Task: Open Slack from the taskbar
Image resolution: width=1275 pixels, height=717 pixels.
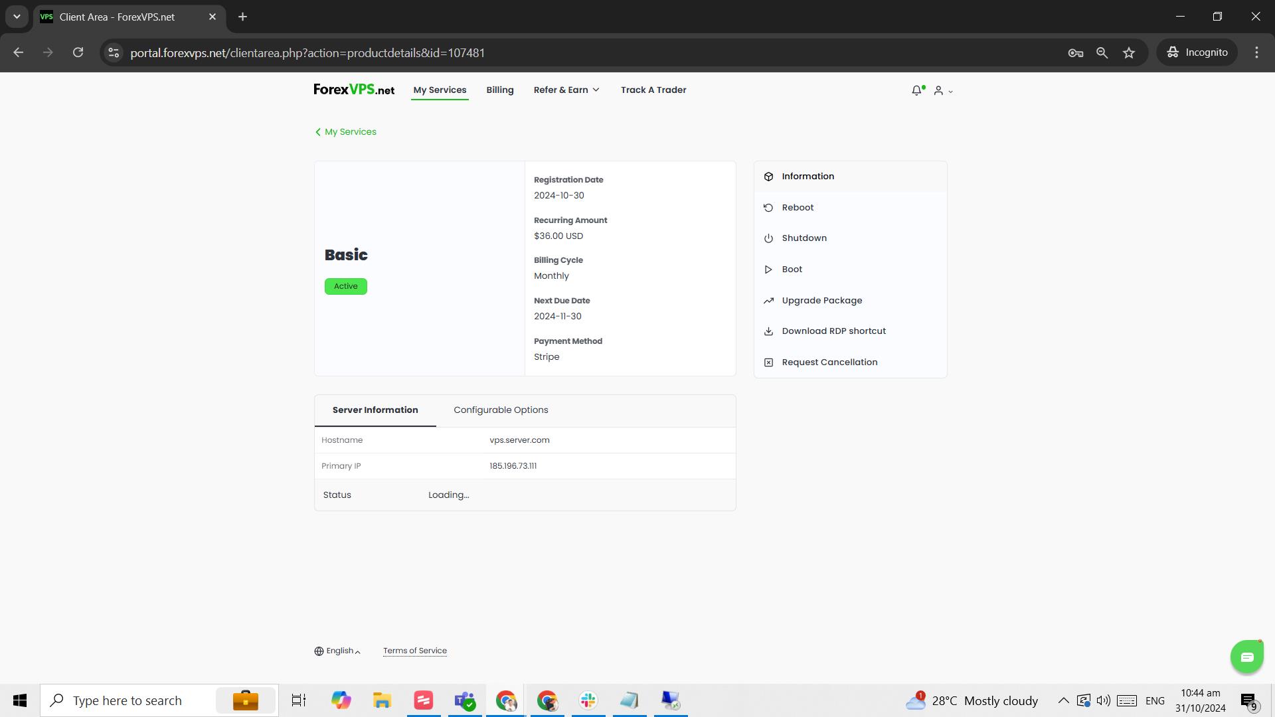Action: tap(588, 700)
